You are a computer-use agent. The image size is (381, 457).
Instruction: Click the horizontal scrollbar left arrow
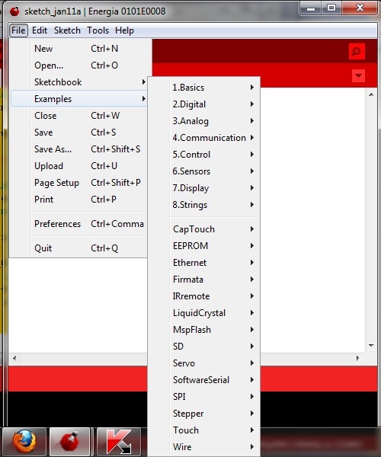point(14,358)
